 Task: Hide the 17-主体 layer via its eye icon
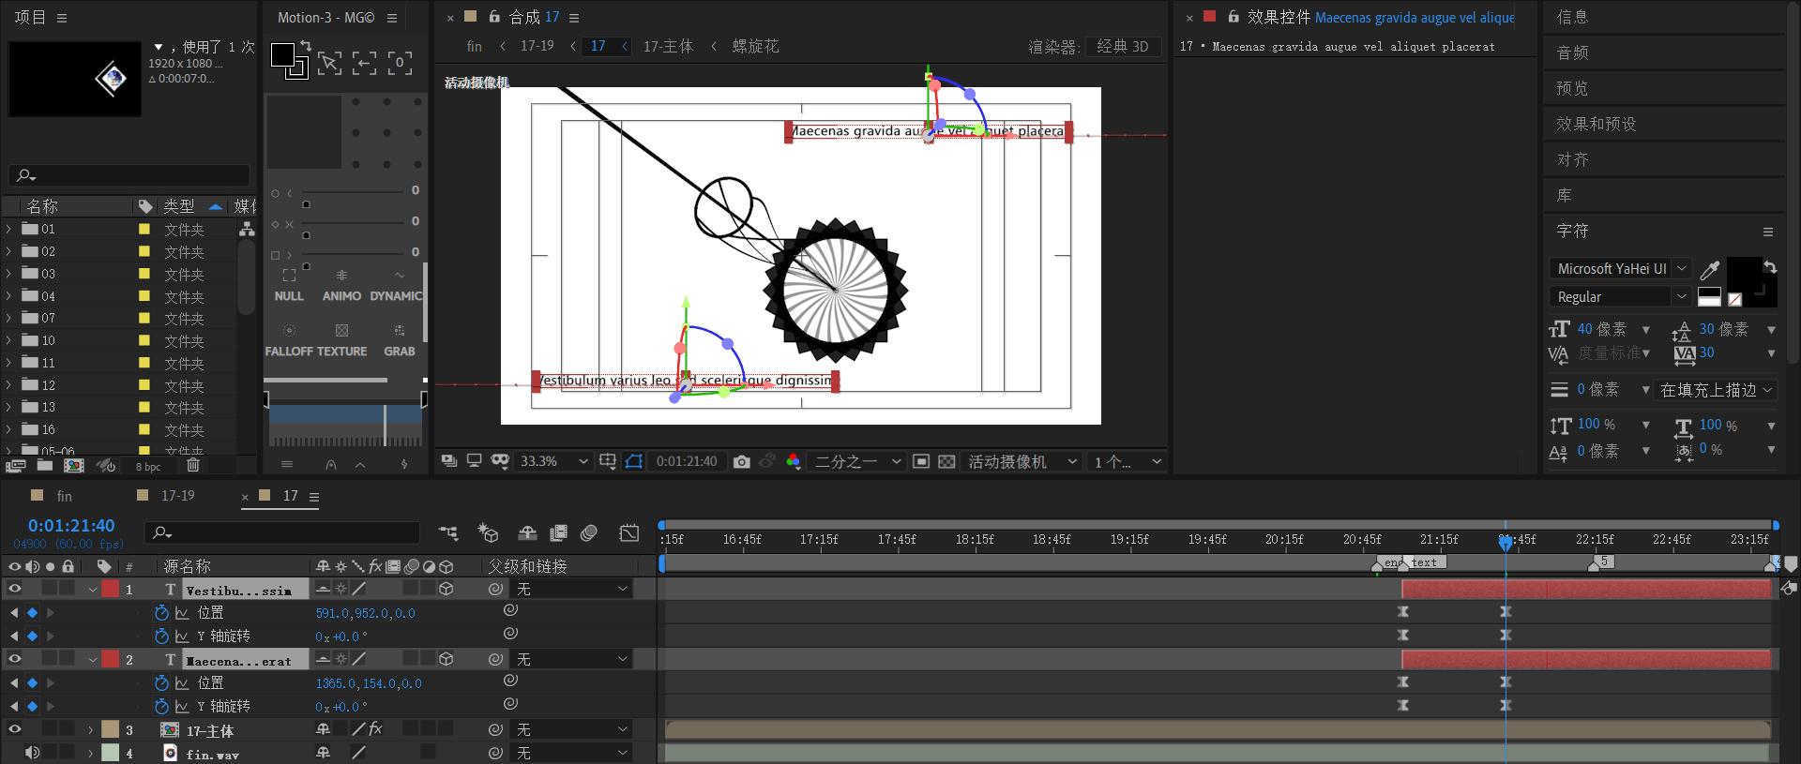14,729
